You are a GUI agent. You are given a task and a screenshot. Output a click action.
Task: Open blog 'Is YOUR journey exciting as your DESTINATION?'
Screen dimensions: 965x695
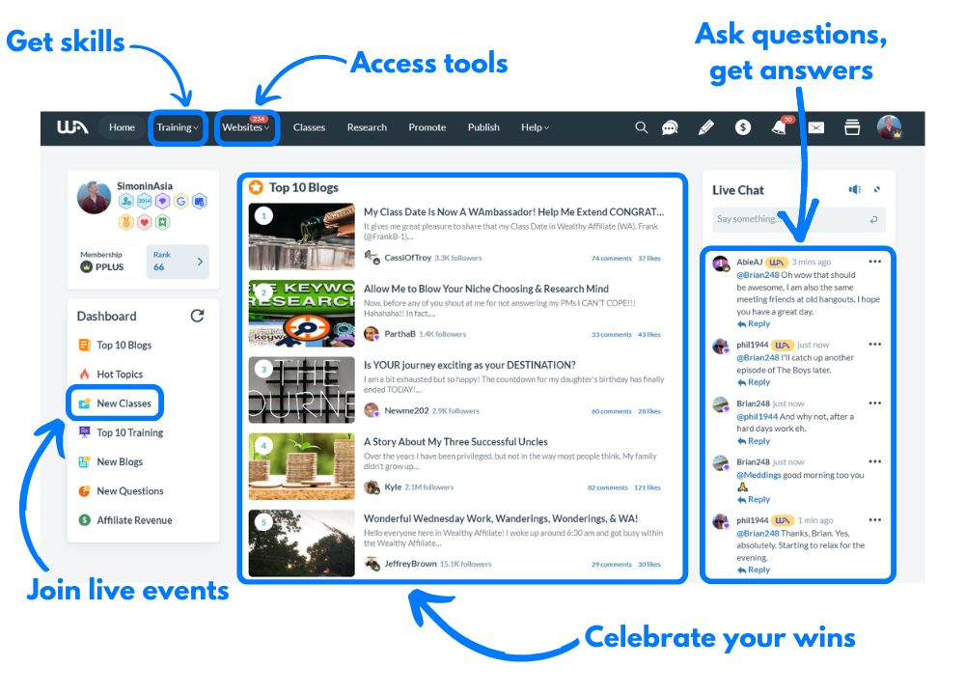tap(470, 365)
